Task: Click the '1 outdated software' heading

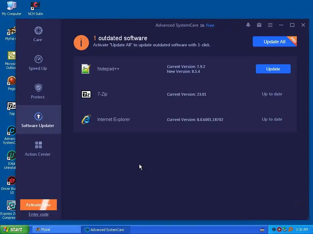Action: click(120, 38)
